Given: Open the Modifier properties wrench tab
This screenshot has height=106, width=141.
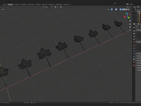Looking at the screenshot, I should (x=134, y=48).
